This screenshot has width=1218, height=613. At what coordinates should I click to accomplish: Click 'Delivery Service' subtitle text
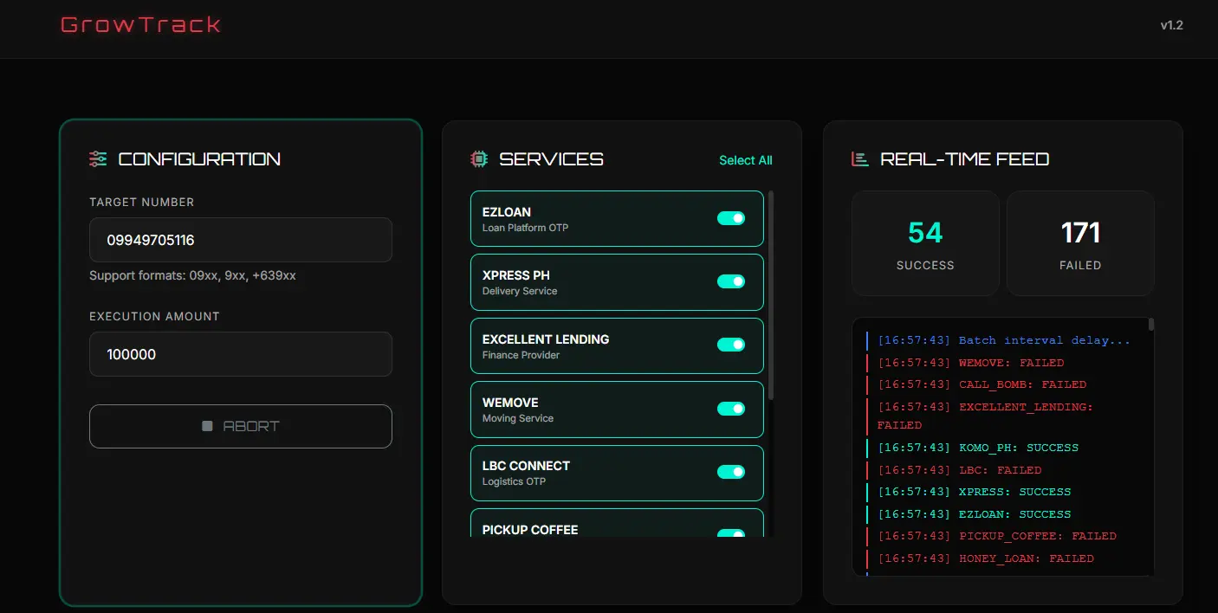point(520,291)
